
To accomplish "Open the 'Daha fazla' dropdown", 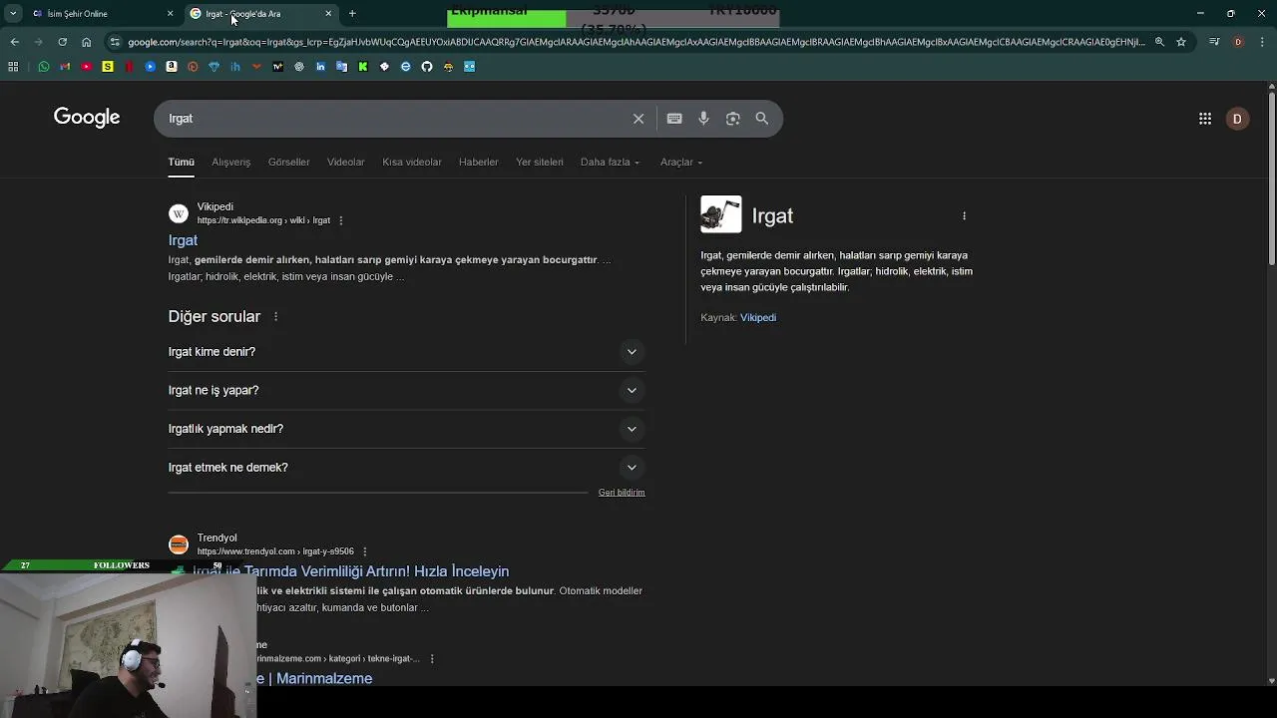I will click(x=610, y=162).
